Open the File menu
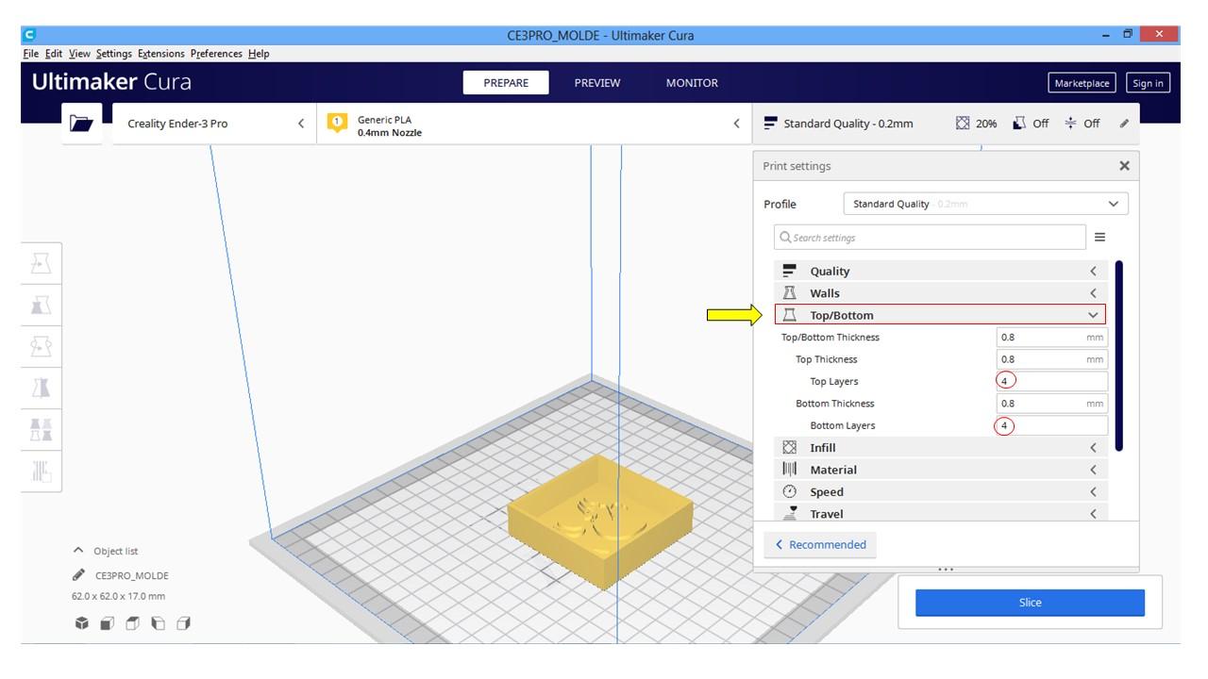 click(x=30, y=54)
